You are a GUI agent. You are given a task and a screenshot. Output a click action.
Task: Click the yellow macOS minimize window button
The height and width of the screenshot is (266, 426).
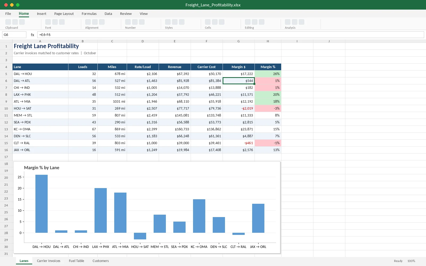pos(12,5)
